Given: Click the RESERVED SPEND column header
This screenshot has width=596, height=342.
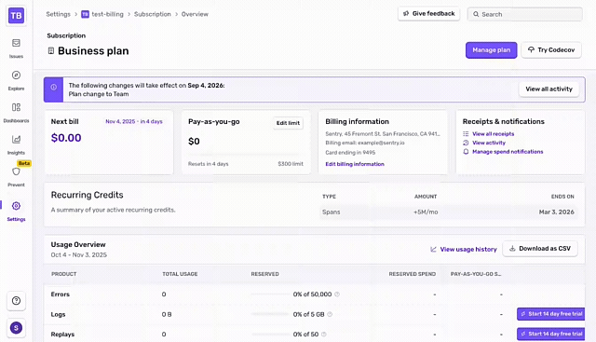Looking at the screenshot, I should click(412, 274).
